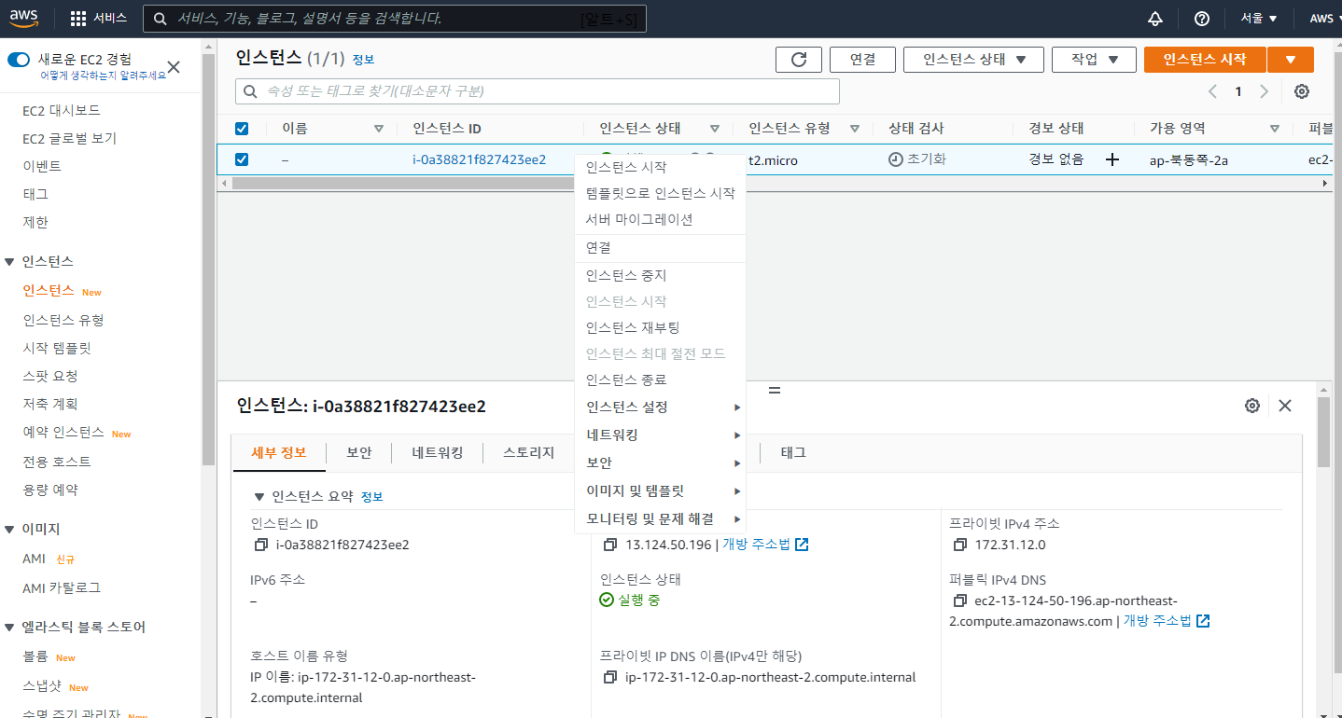Open 정보 link next to 인스턴스 title
Viewport: 1342px width, 718px height.
tap(363, 60)
